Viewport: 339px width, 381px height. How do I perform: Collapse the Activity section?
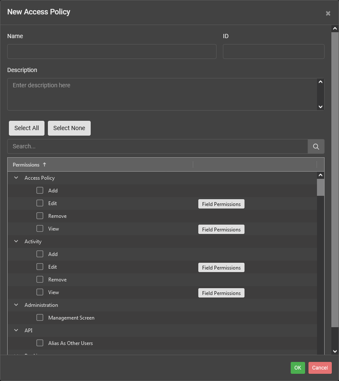(x=16, y=241)
